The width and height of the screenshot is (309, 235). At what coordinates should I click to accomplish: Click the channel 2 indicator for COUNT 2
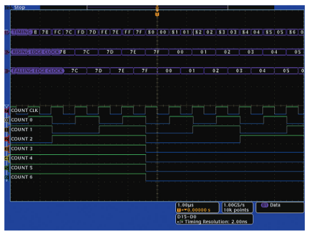[x=6, y=139]
